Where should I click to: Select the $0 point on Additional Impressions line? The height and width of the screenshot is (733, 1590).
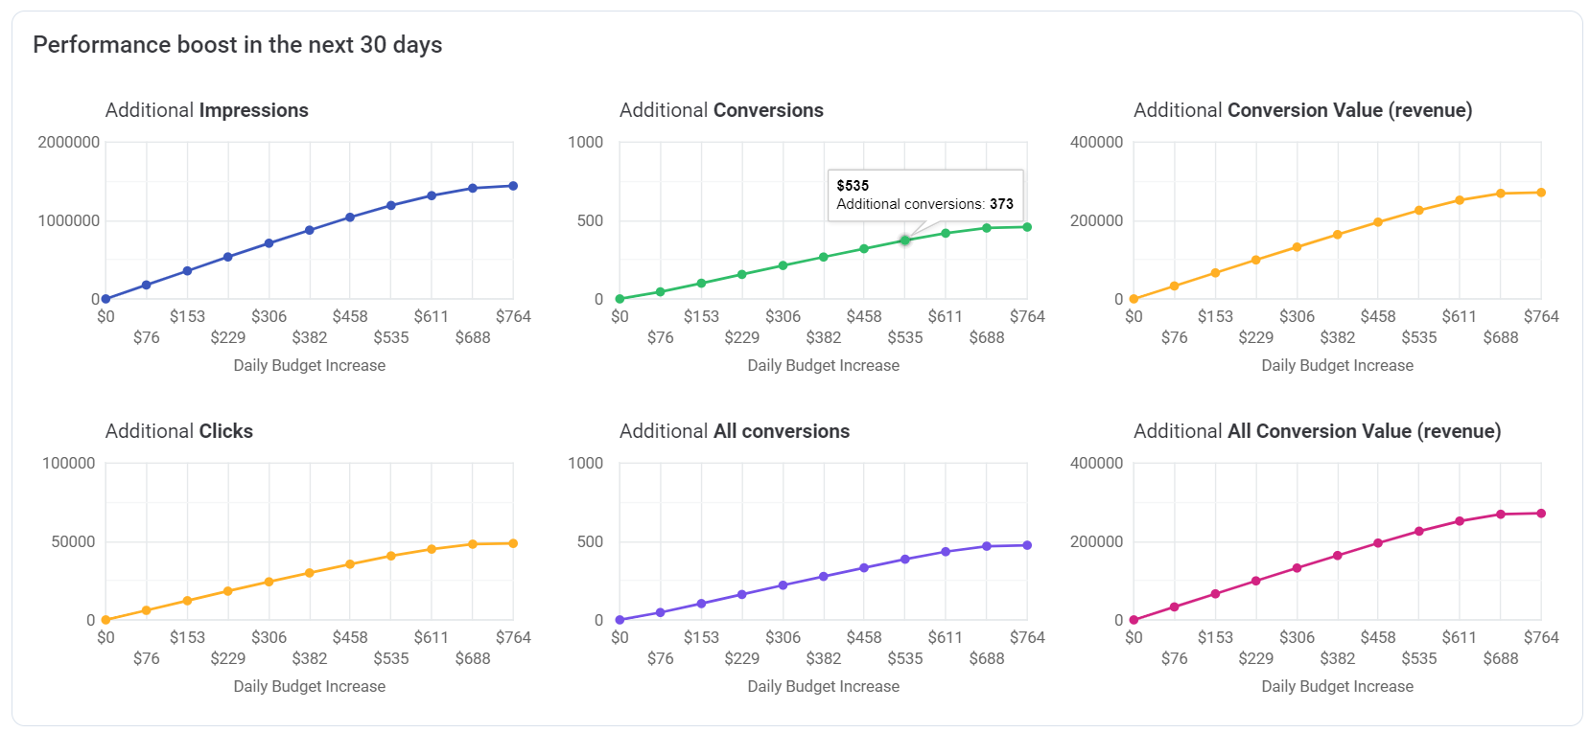click(x=105, y=299)
